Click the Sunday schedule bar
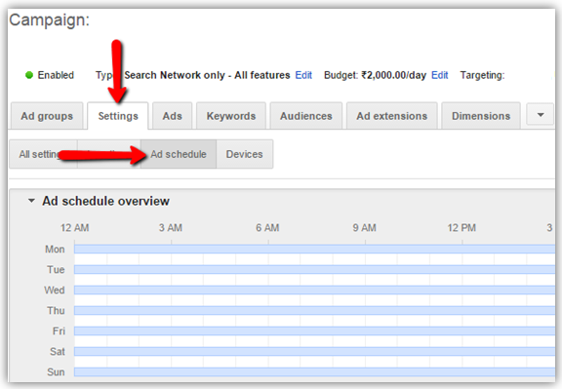 pos(314,371)
